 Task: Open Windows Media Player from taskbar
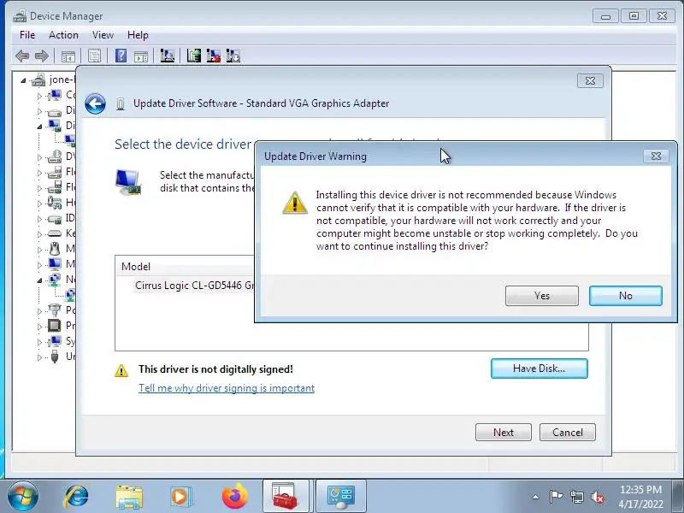(x=180, y=497)
